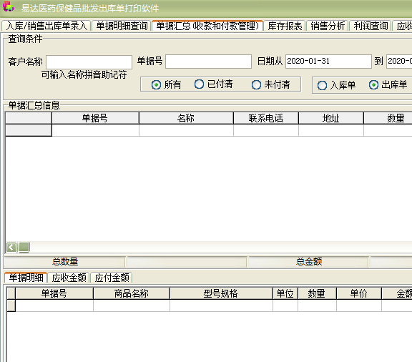The image size is (412, 362).
Task: Click the 联系电话 column header
Action: pyautogui.click(x=266, y=118)
